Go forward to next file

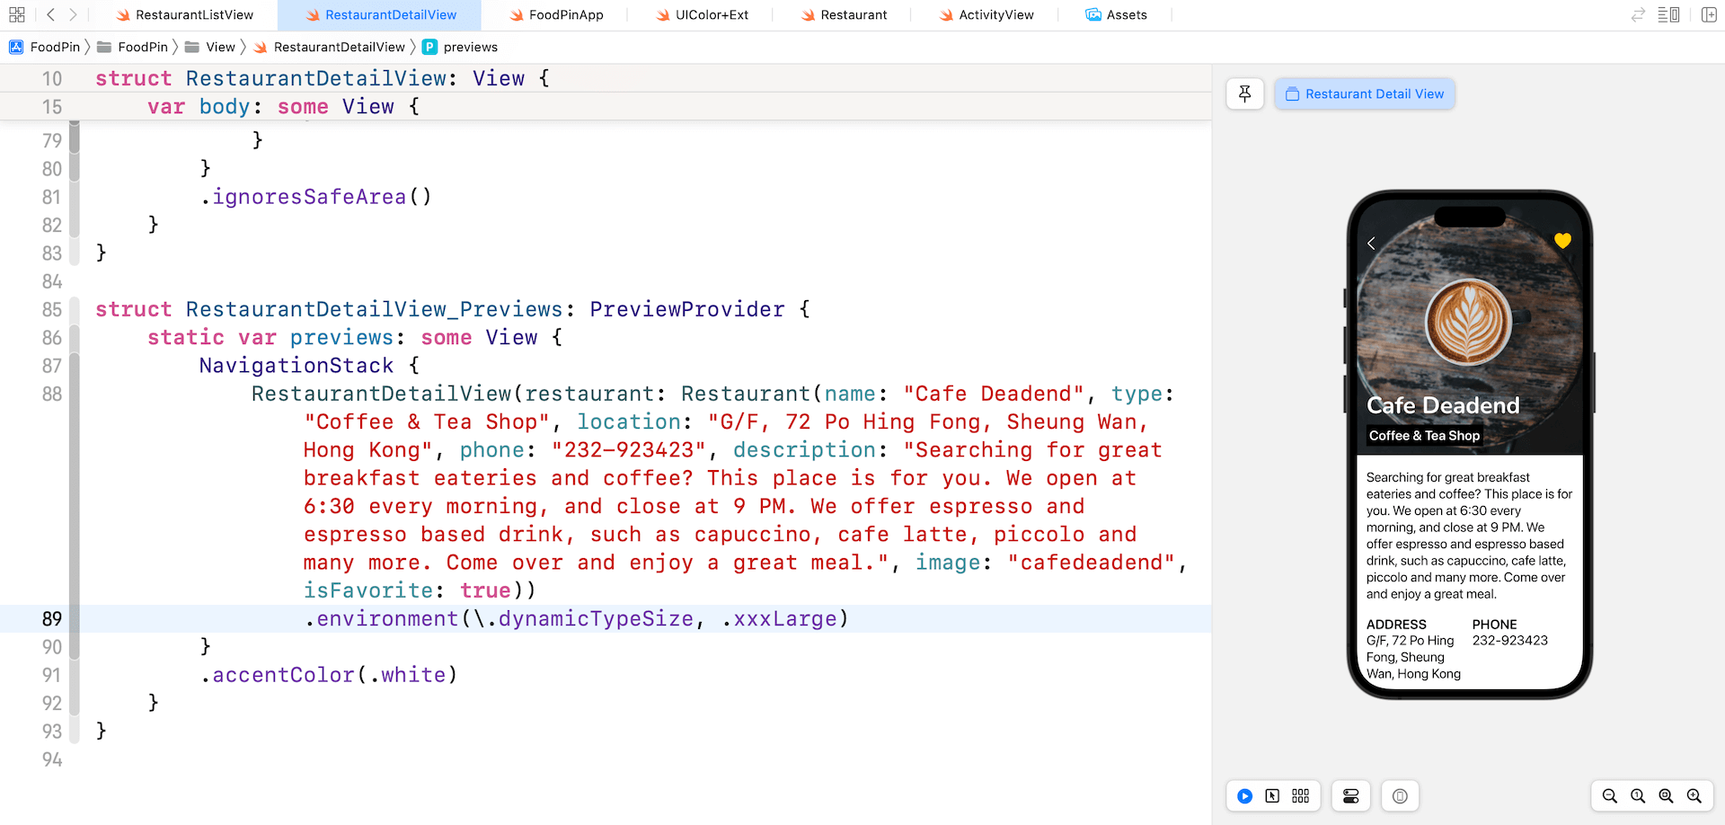[74, 14]
